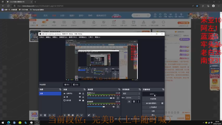Move source down in Sources panel

82,115
